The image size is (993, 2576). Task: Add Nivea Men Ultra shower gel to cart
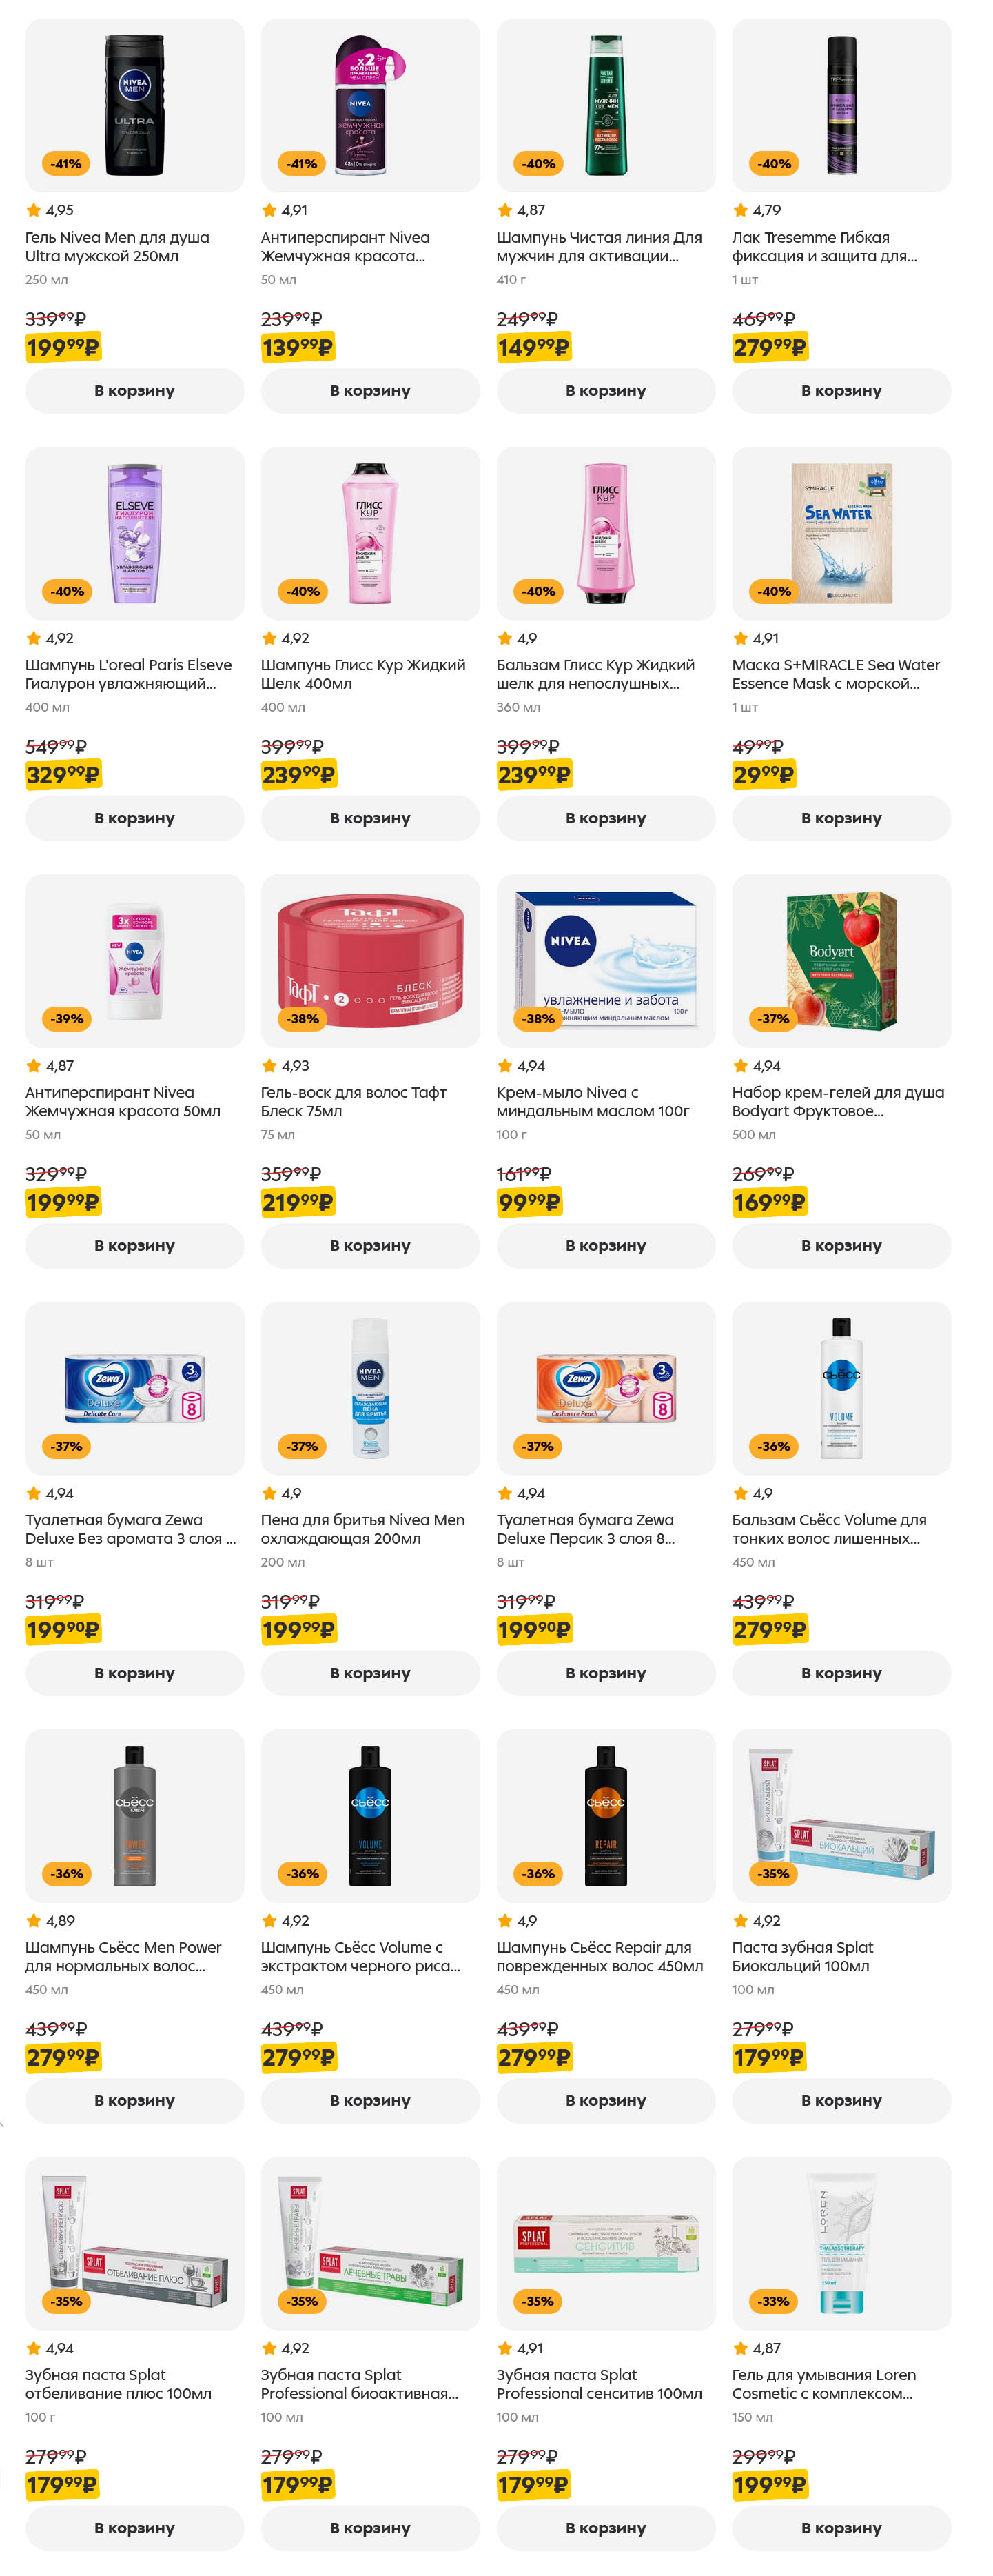click(x=135, y=390)
